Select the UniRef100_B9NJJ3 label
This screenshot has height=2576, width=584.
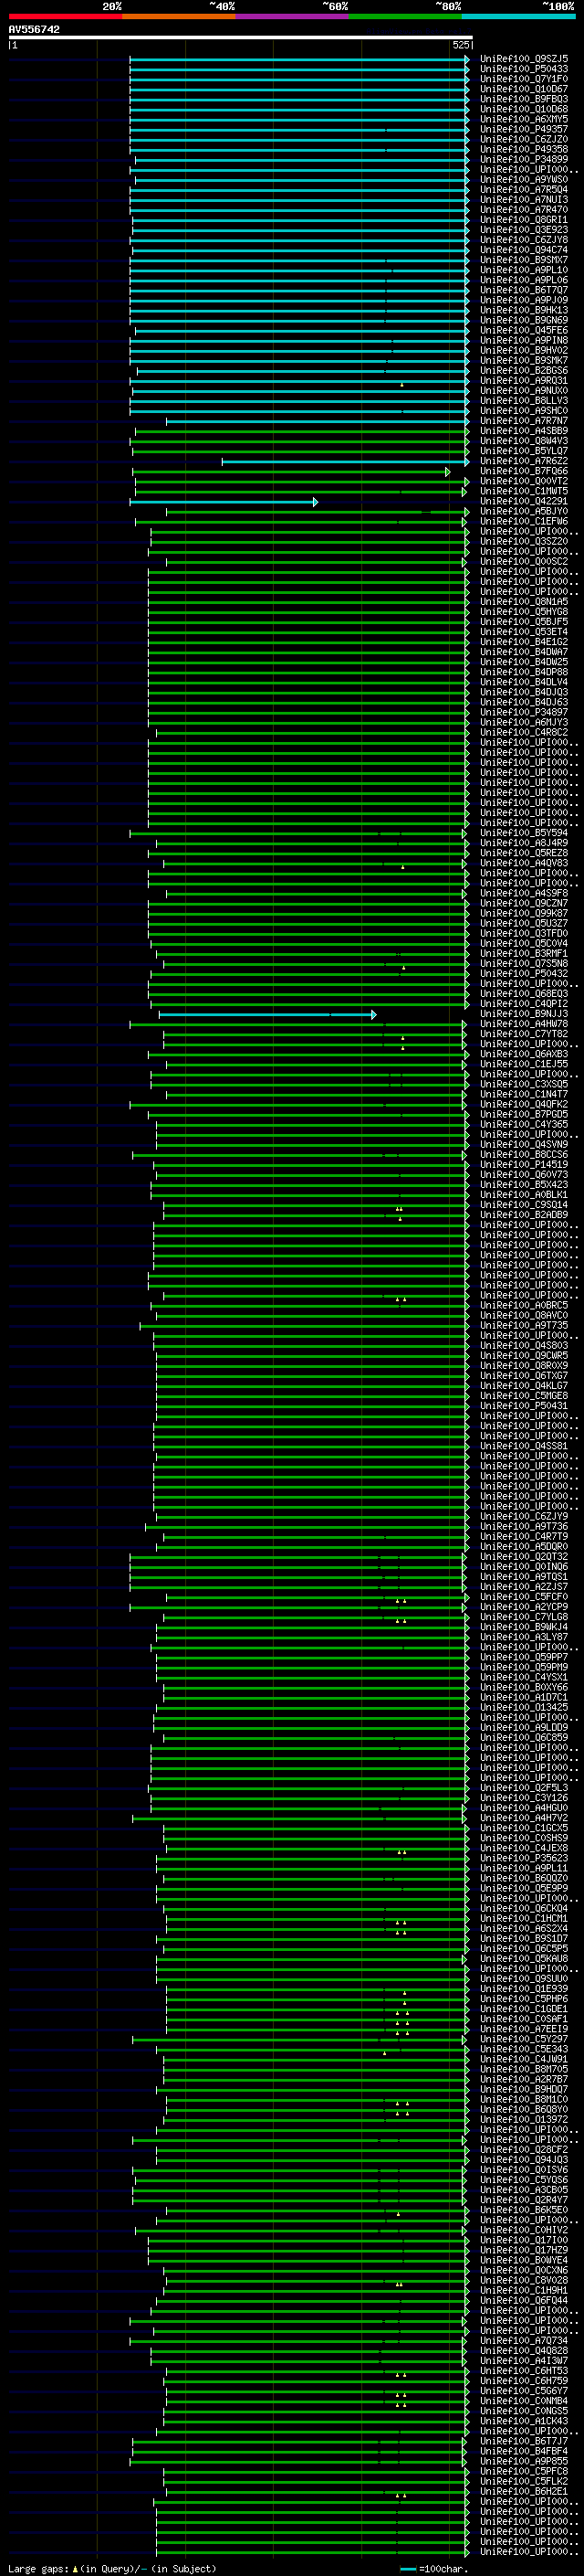click(x=524, y=1014)
